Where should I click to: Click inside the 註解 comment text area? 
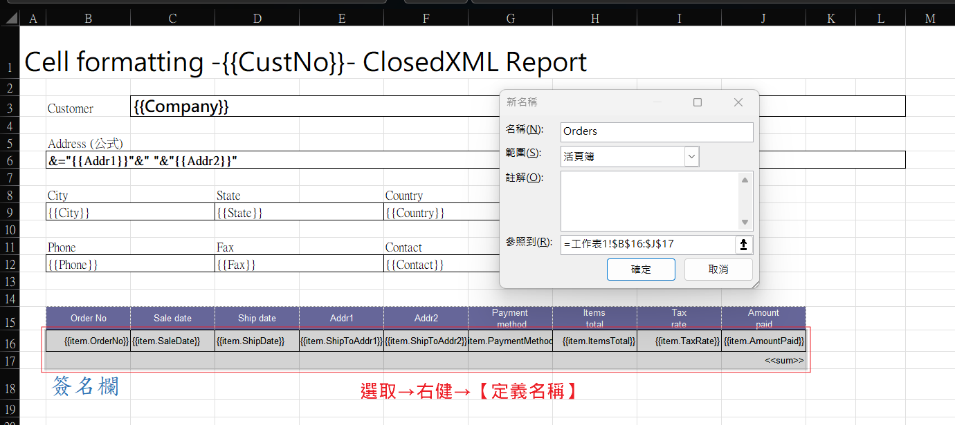(x=649, y=201)
